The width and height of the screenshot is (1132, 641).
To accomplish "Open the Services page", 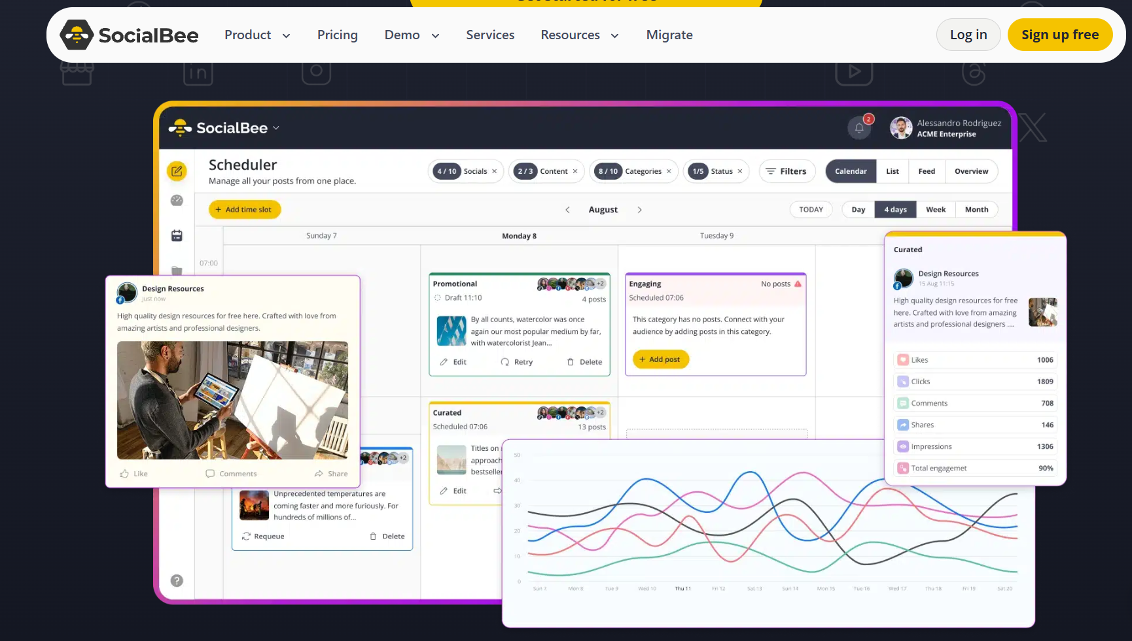I will click(x=490, y=35).
